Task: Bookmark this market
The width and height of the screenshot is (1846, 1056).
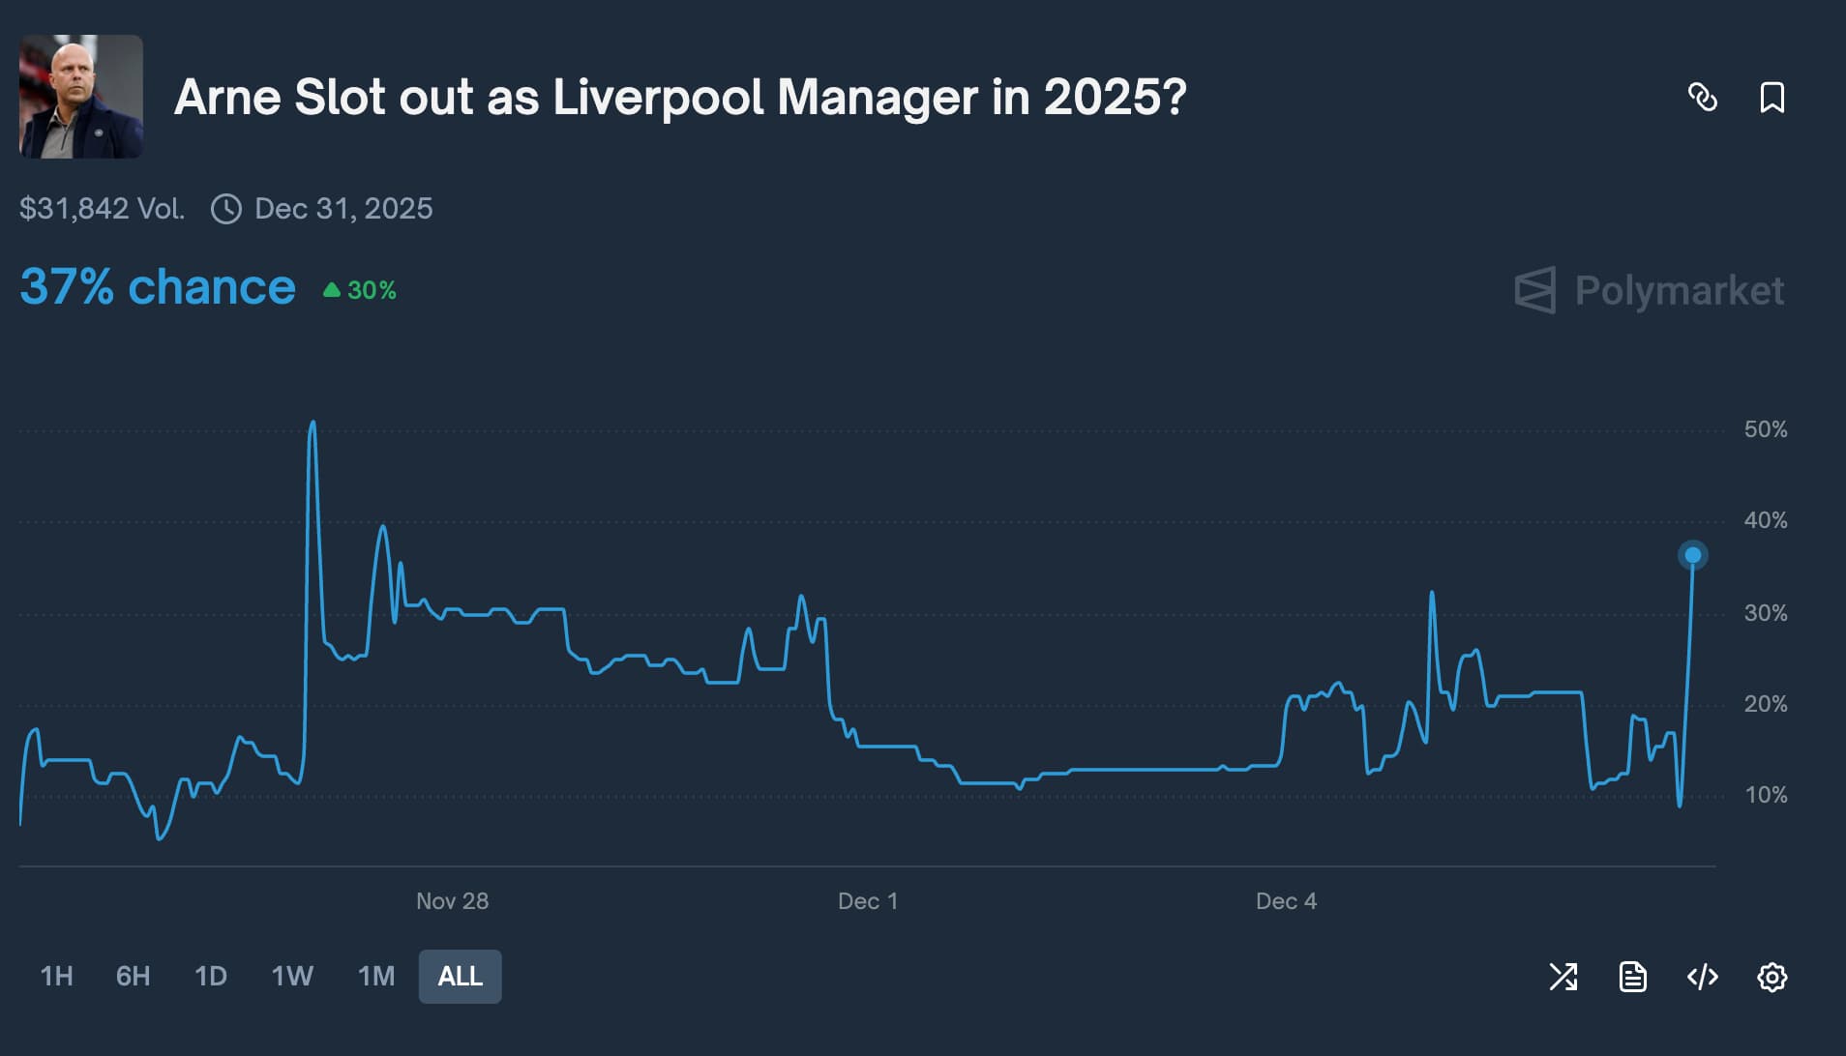Action: [1772, 98]
